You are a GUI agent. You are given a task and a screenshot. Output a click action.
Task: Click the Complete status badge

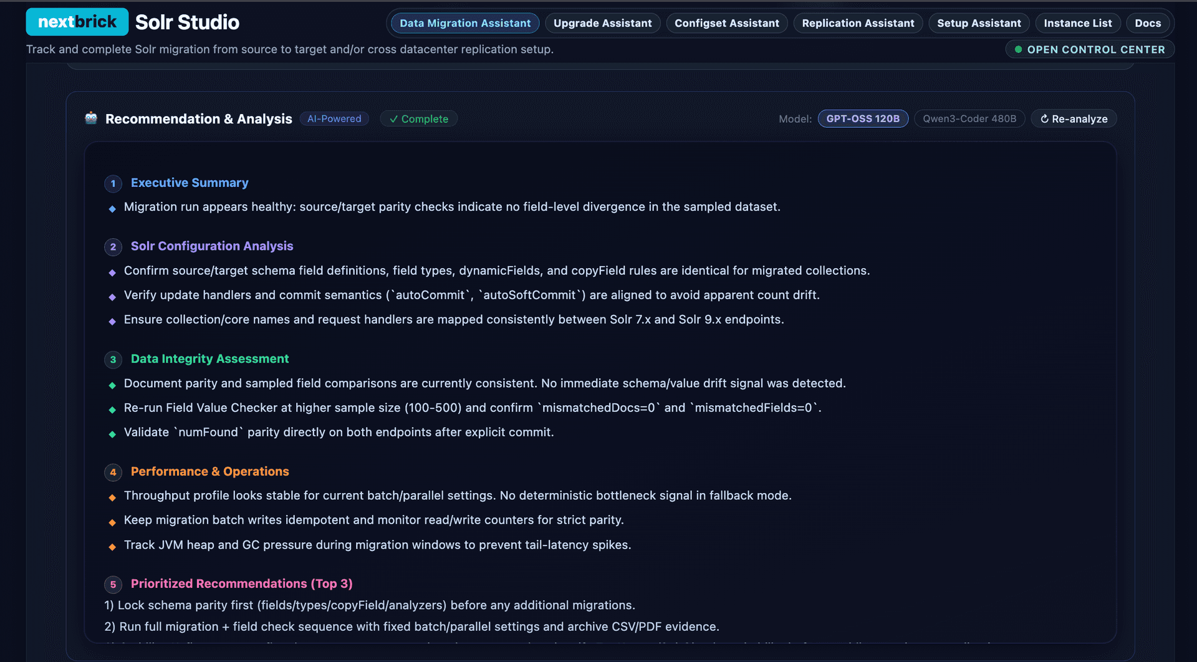418,118
